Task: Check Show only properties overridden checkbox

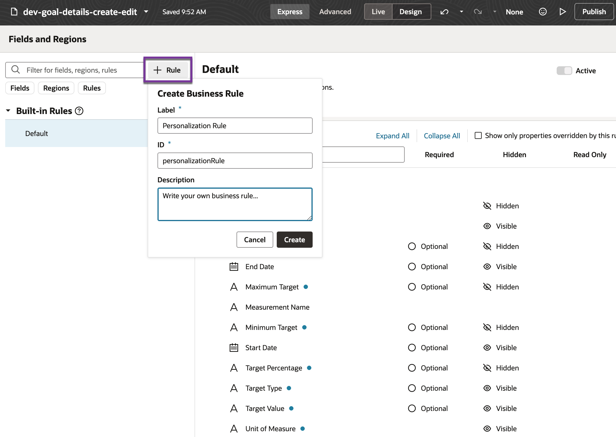Action: coord(478,135)
